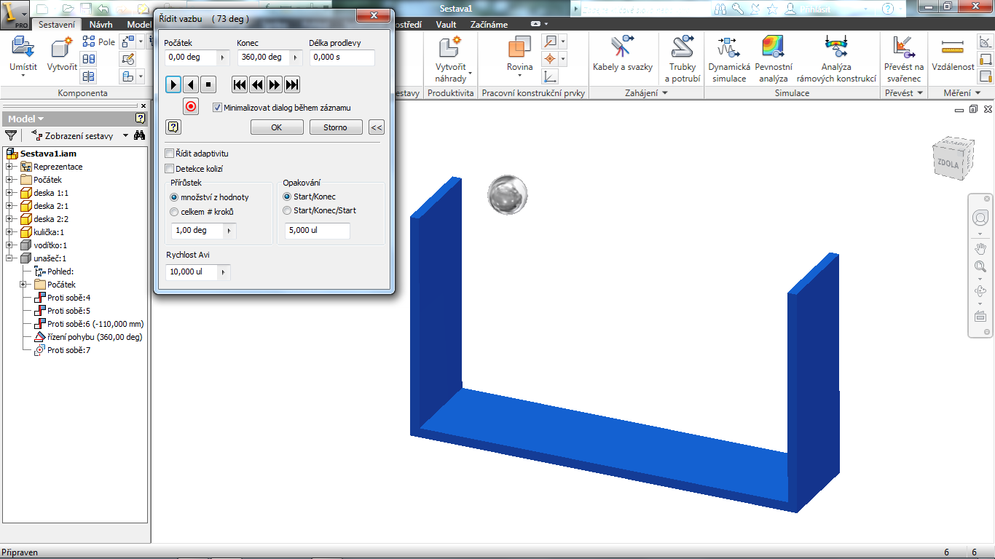Open the Zobrazení sestavy dropdown
This screenshot has height=559, width=995.
[125, 135]
